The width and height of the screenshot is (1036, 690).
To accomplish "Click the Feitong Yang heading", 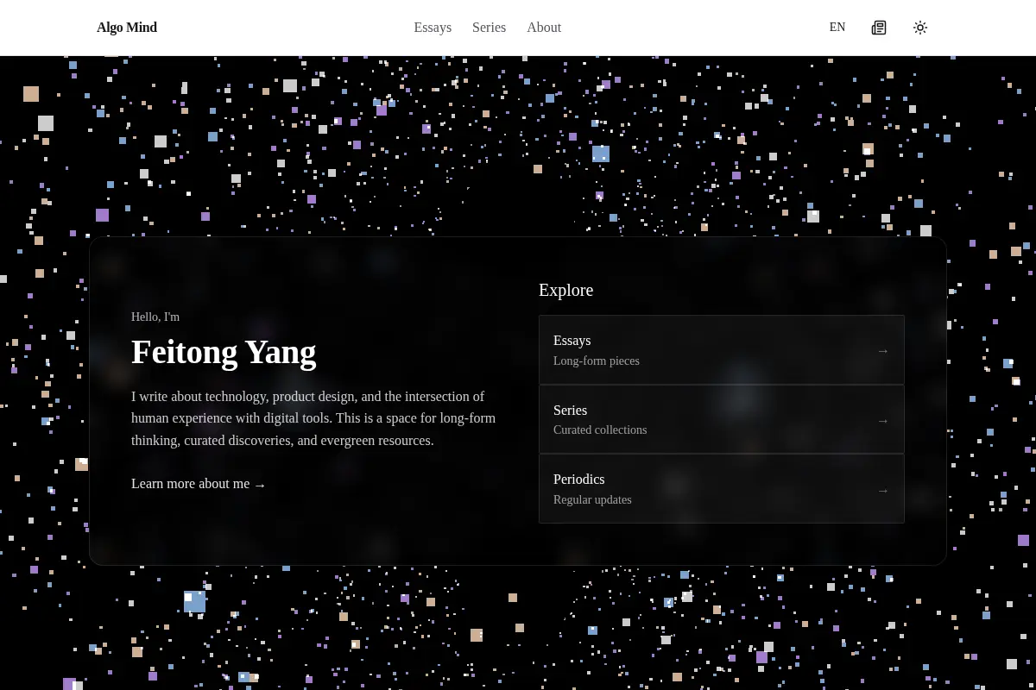I will (224, 352).
